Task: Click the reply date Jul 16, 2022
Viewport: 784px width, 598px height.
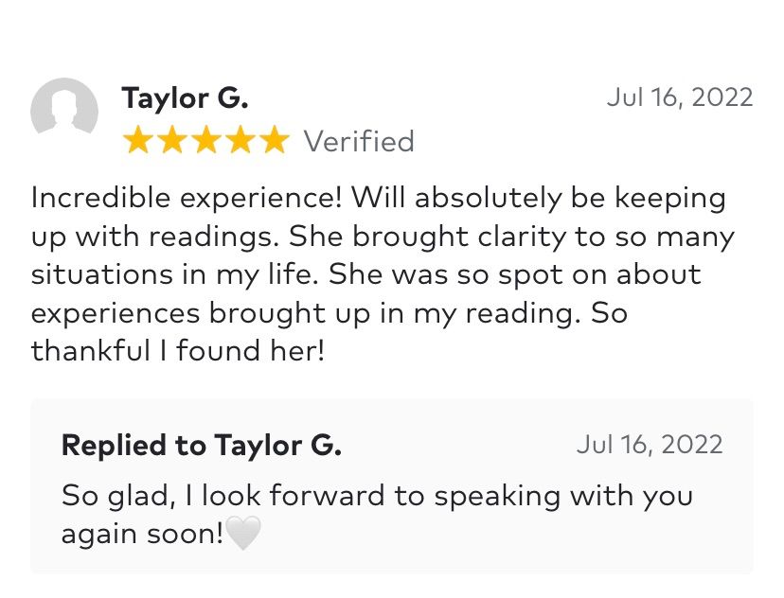Action: 650,444
